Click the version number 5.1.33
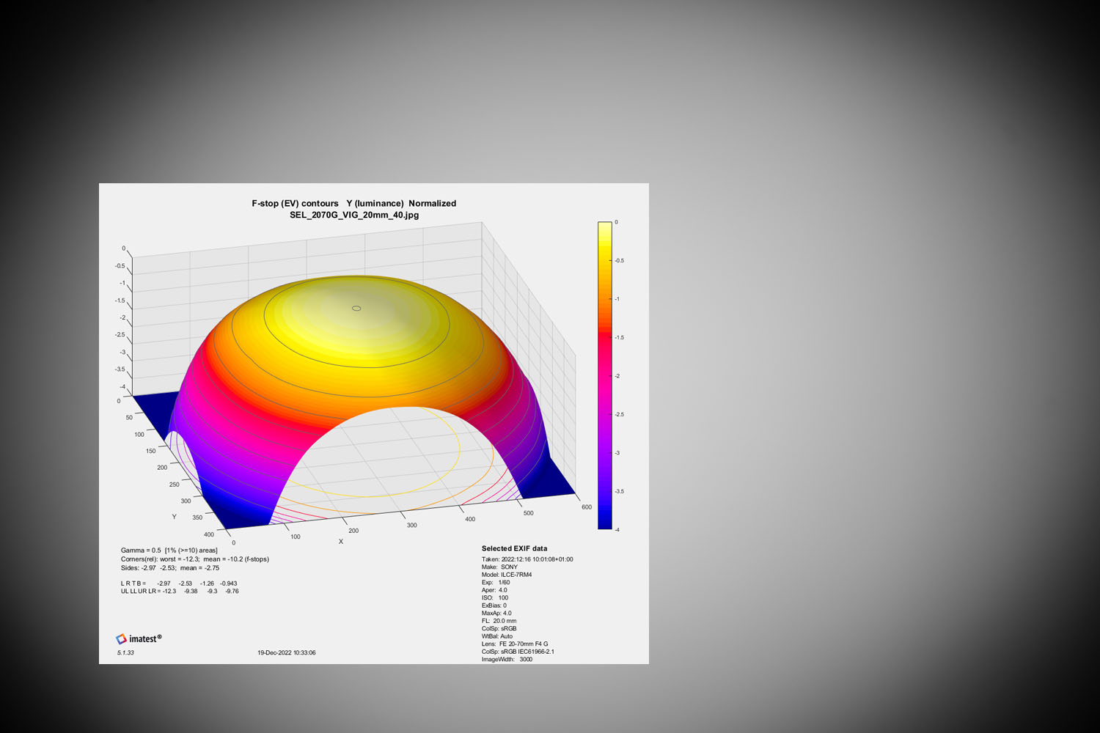 125,652
